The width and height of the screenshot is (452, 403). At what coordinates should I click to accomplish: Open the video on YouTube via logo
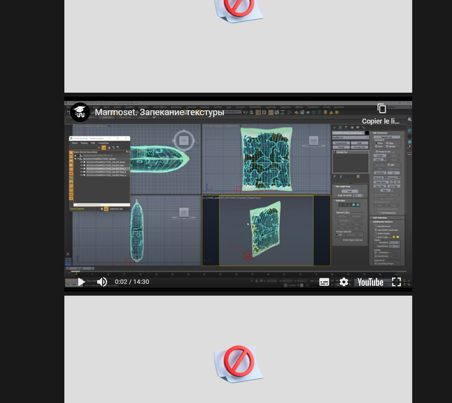370,282
